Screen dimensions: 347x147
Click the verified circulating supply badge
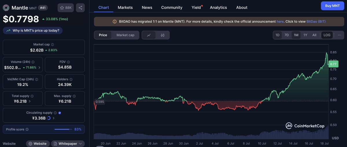(60, 113)
